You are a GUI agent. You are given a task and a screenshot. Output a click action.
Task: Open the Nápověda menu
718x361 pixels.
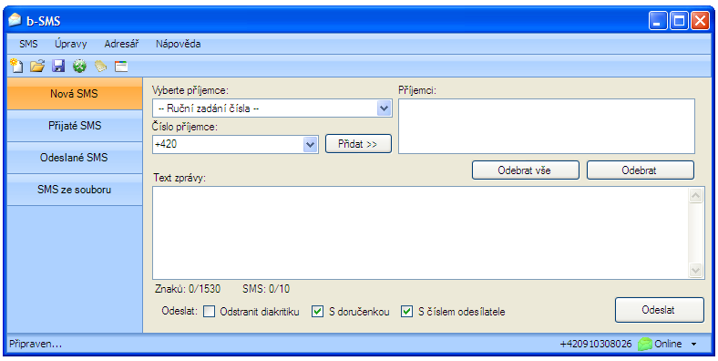click(x=178, y=44)
